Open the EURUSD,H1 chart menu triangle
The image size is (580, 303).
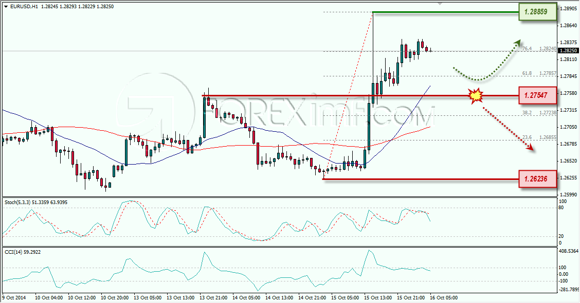pyautogui.click(x=6, y=7)
